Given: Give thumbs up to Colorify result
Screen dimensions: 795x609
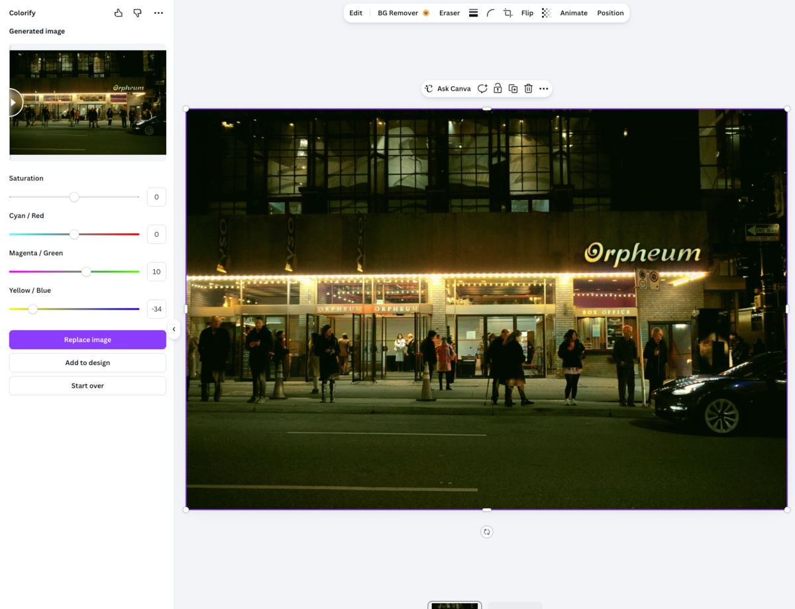Looking at the screenshot, I should tap(118, 13).
